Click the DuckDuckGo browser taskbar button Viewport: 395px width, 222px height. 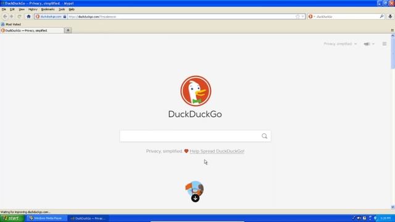89,218
